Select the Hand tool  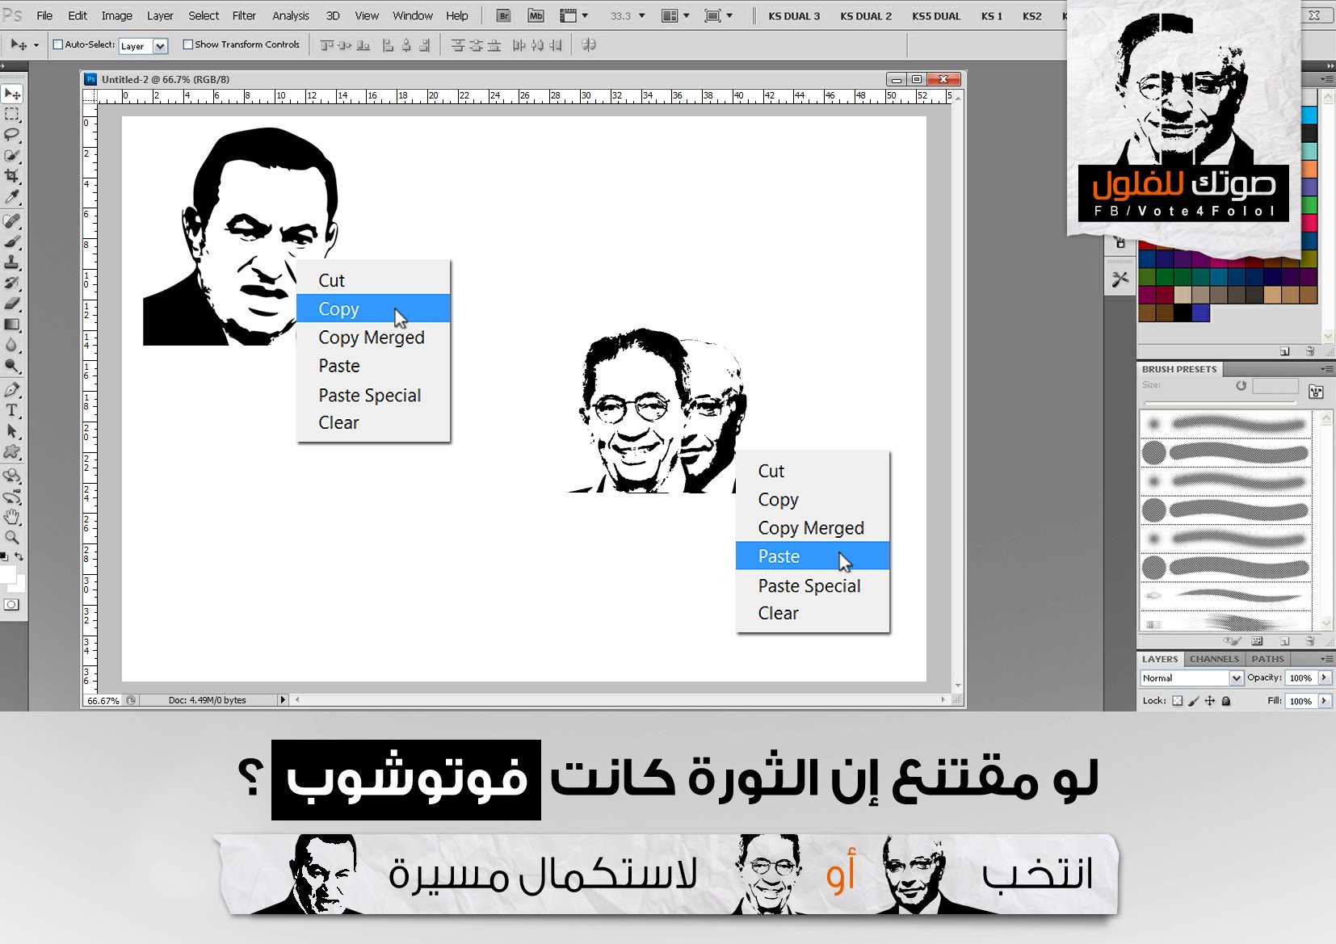(12, 517)
